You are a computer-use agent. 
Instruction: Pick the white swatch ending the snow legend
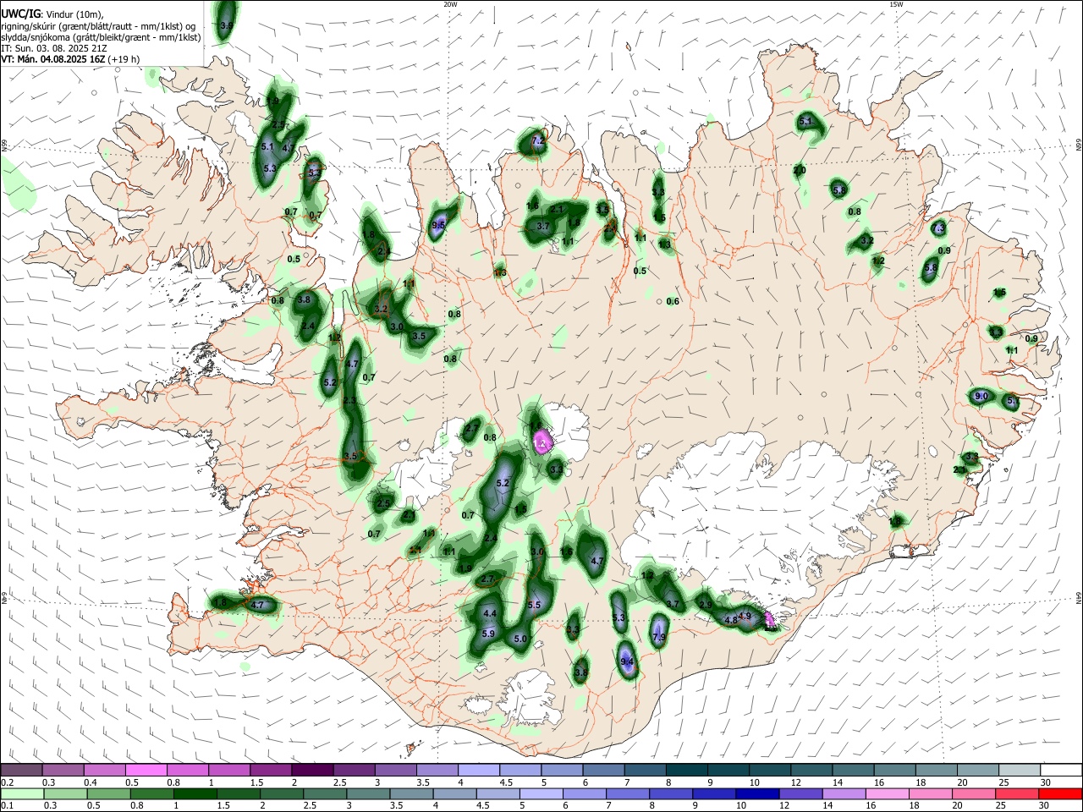pos(1060,770)
